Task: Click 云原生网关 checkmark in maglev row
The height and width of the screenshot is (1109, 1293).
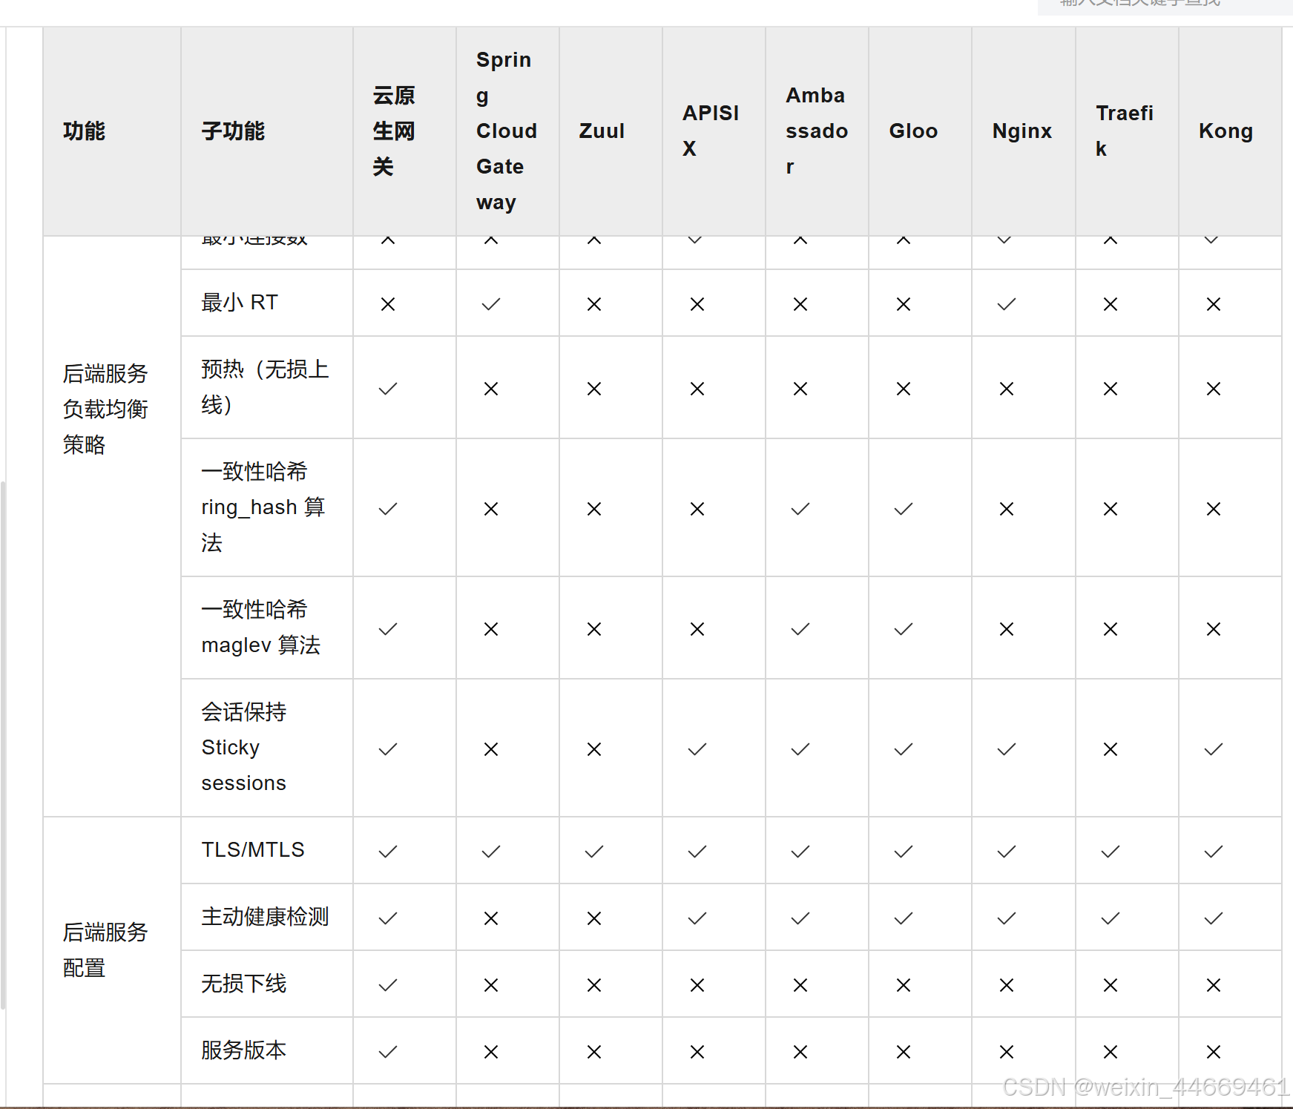Action: pyautogui.click(x=388, y=629)
